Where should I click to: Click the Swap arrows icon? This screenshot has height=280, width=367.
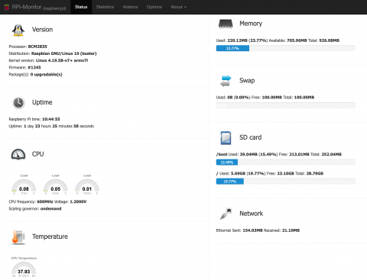[226, 81]
